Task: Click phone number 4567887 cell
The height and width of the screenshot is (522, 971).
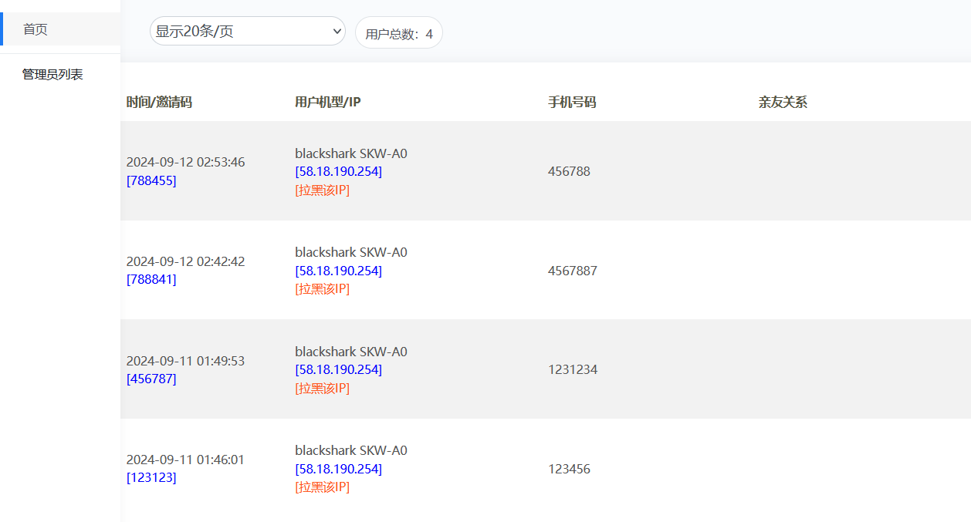Action: (x=573, y=271)
